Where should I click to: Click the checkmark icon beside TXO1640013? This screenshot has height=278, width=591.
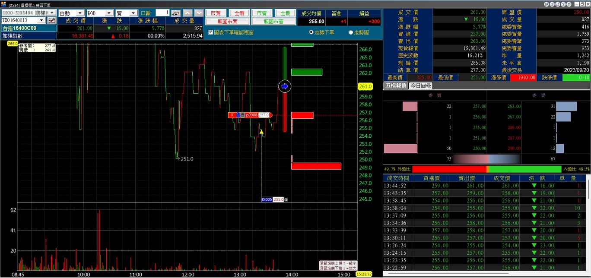tap(52, 20)
